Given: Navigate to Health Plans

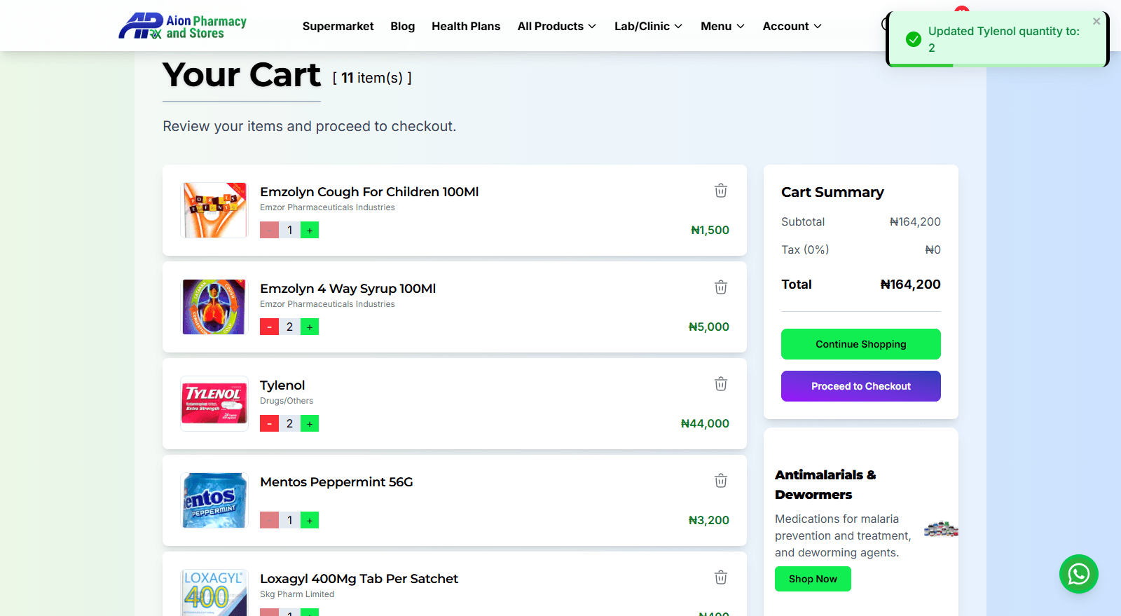Looking at the screenshot, I should pyautogui.click(x=466, y=26).
